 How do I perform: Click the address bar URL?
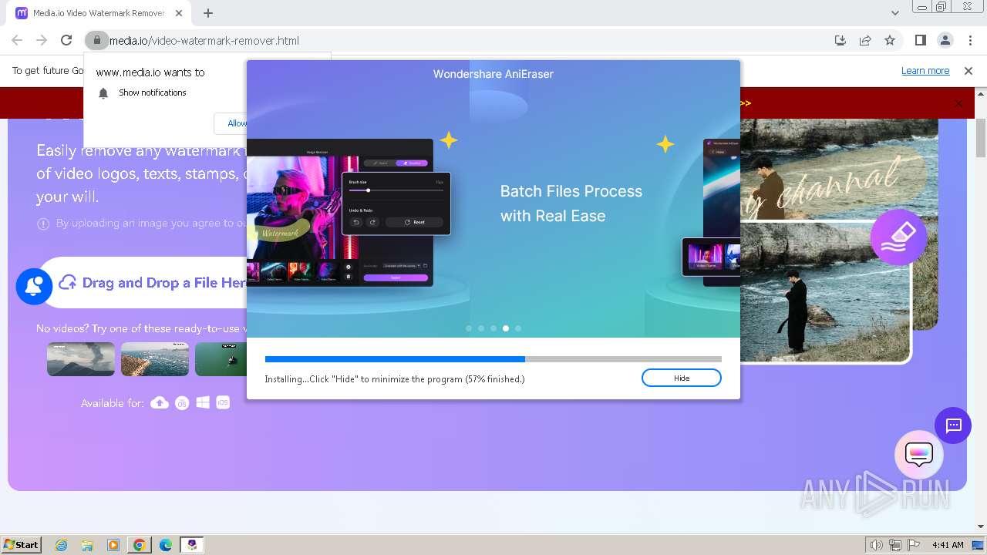click(204, 40)
